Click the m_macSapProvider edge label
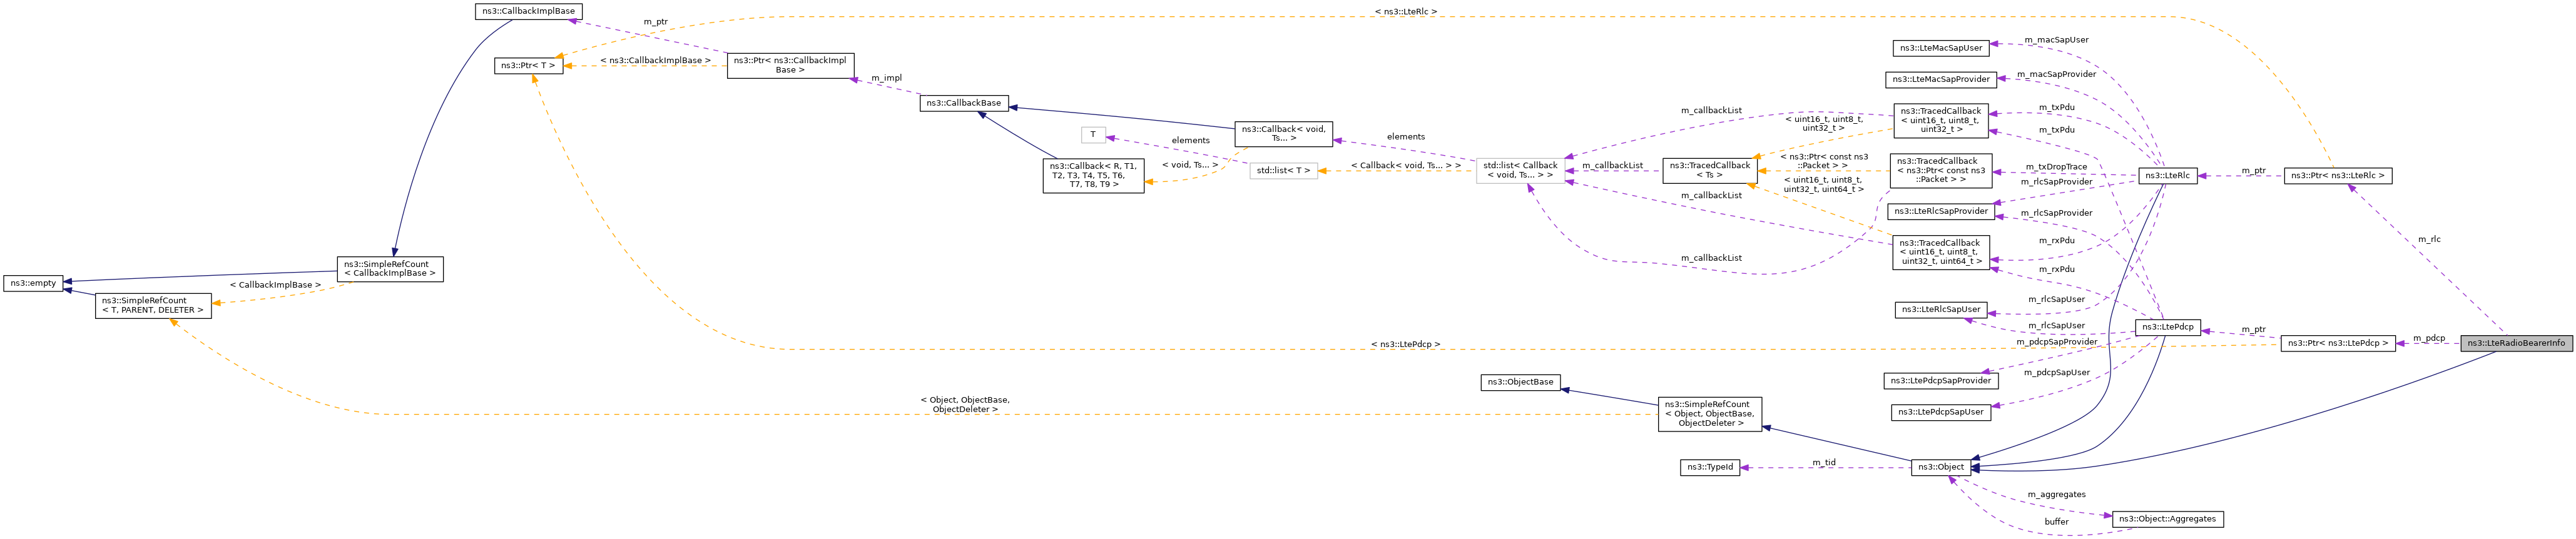The height and width of the screenshot is (539, 2576). pos(2056,74)
